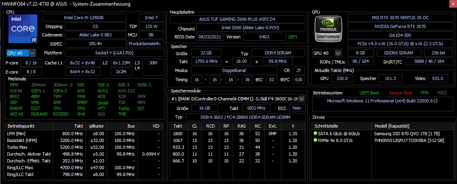Click the P-core 8 / 16 value

coord(31,63)
